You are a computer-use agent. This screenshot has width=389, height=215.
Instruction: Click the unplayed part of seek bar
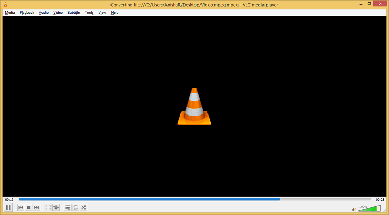[326, 199]
